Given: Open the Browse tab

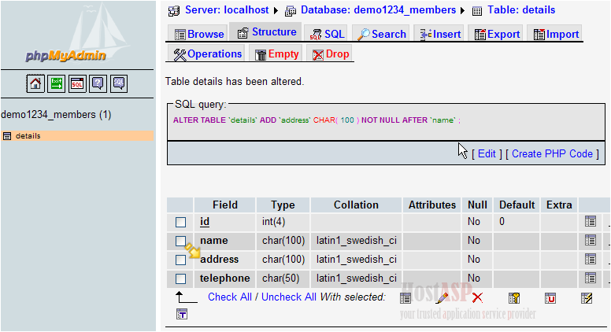Looking at the screenshot, I should (197, 35).
